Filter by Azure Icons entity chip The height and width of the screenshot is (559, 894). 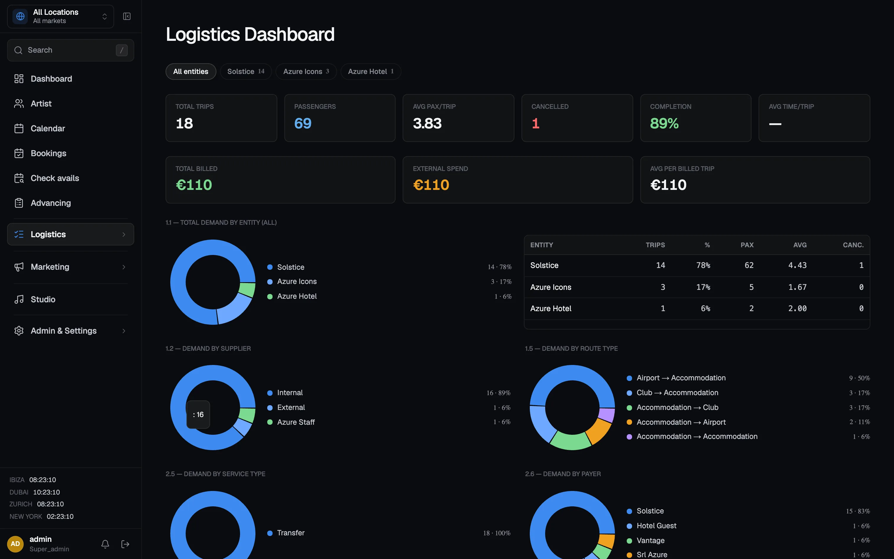tap(306, 71)
